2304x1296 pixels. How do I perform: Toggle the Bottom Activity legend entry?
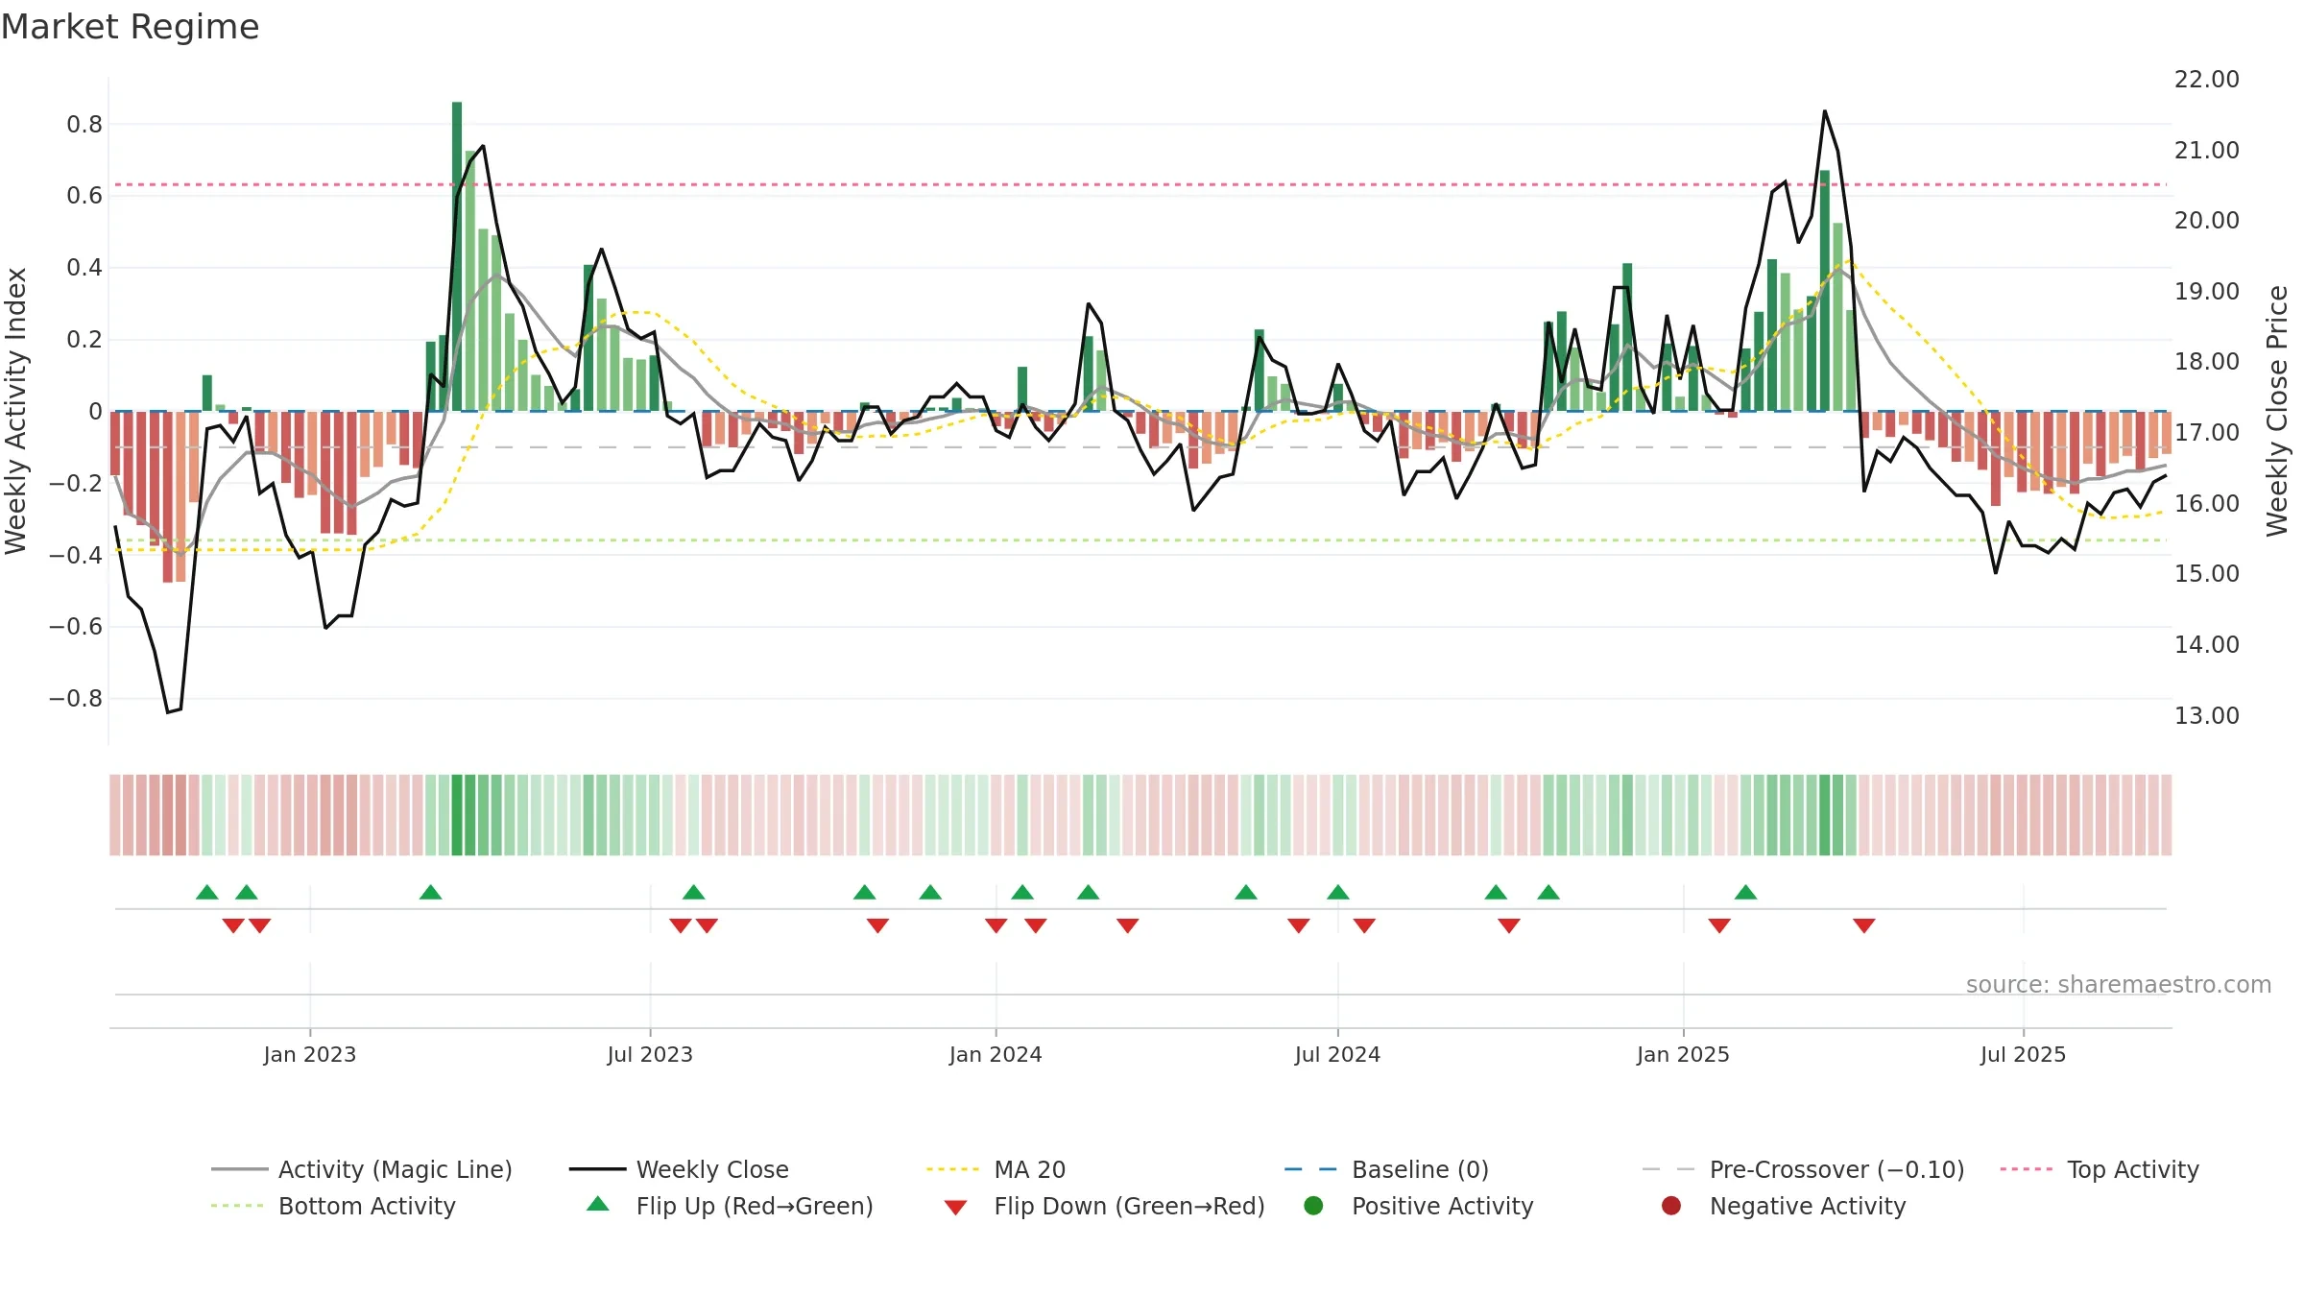pos(333,1206)
